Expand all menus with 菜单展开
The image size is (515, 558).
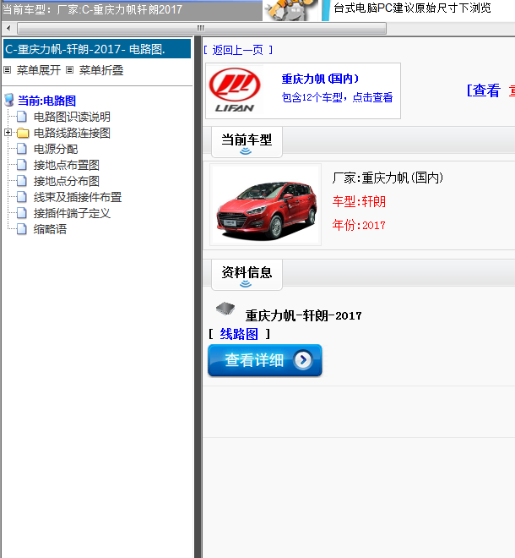pyautogui.click(x=38, y=70)
